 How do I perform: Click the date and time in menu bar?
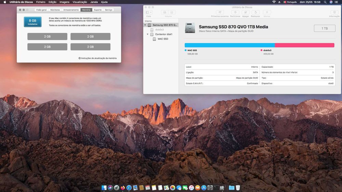(x=310, y=2)
